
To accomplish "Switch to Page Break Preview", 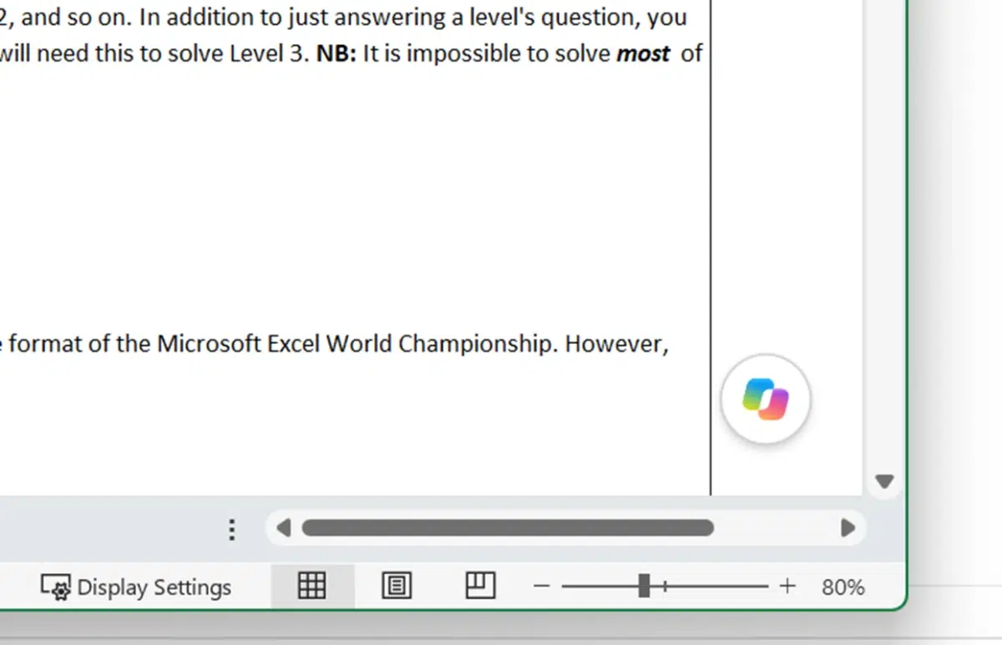I will pos(480,586).
